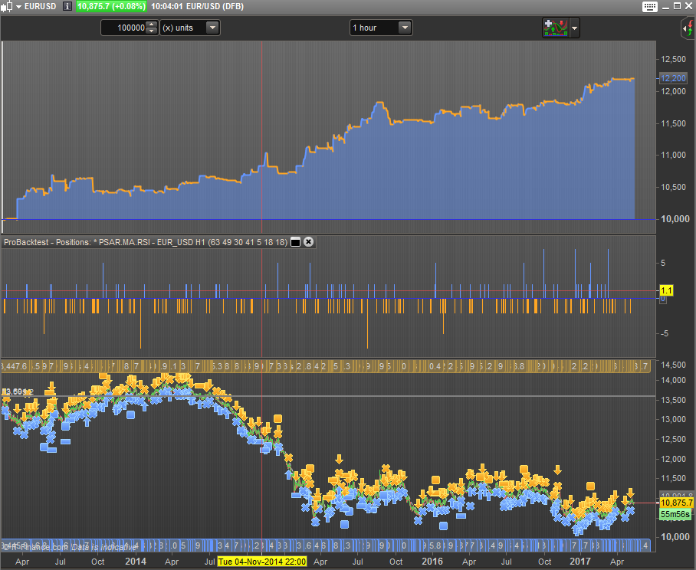Click the black color box of ProBacktest panel
The image size is (696, 570).
pos(296,242)
